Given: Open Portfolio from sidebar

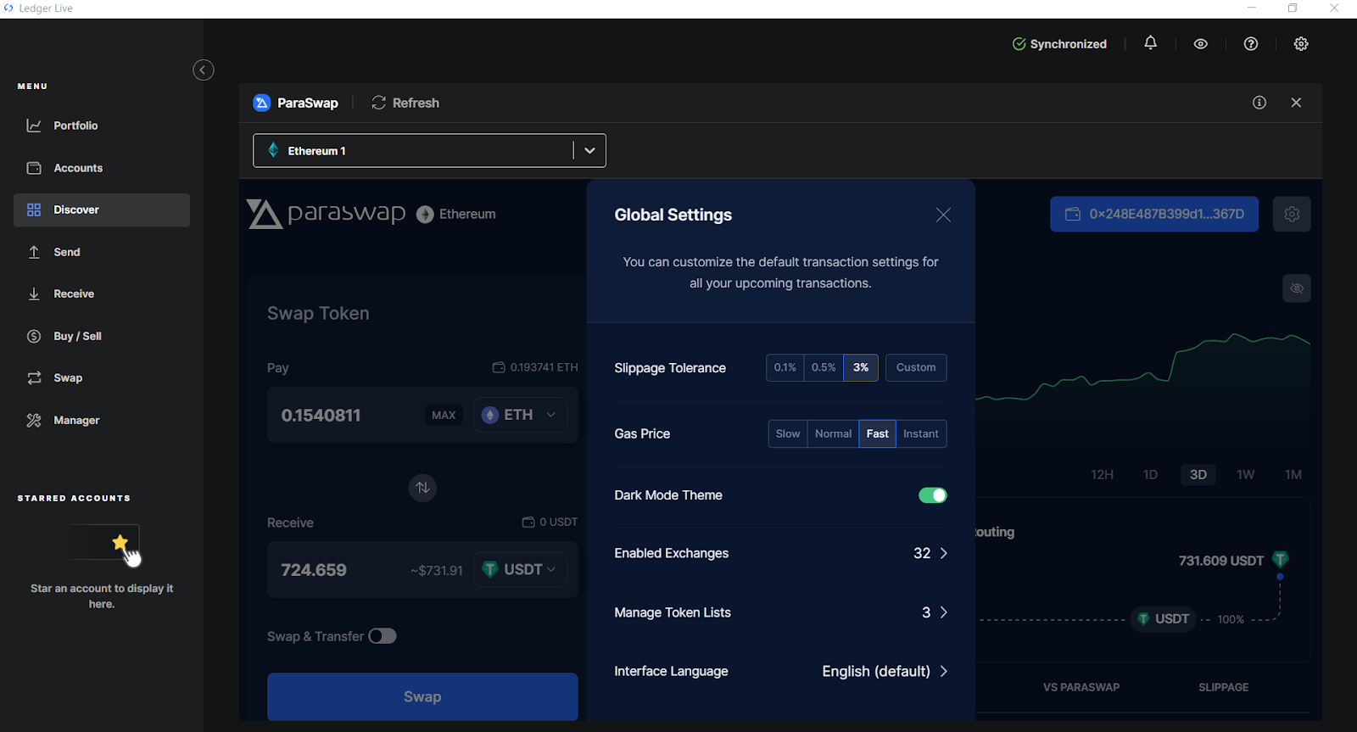Looking at the screenshot, I should tap(102, 126).
